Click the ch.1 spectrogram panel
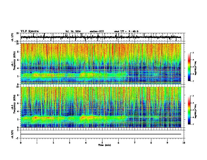Image resolution: width=207 pixels, height=160 pixels. [101, 64]
